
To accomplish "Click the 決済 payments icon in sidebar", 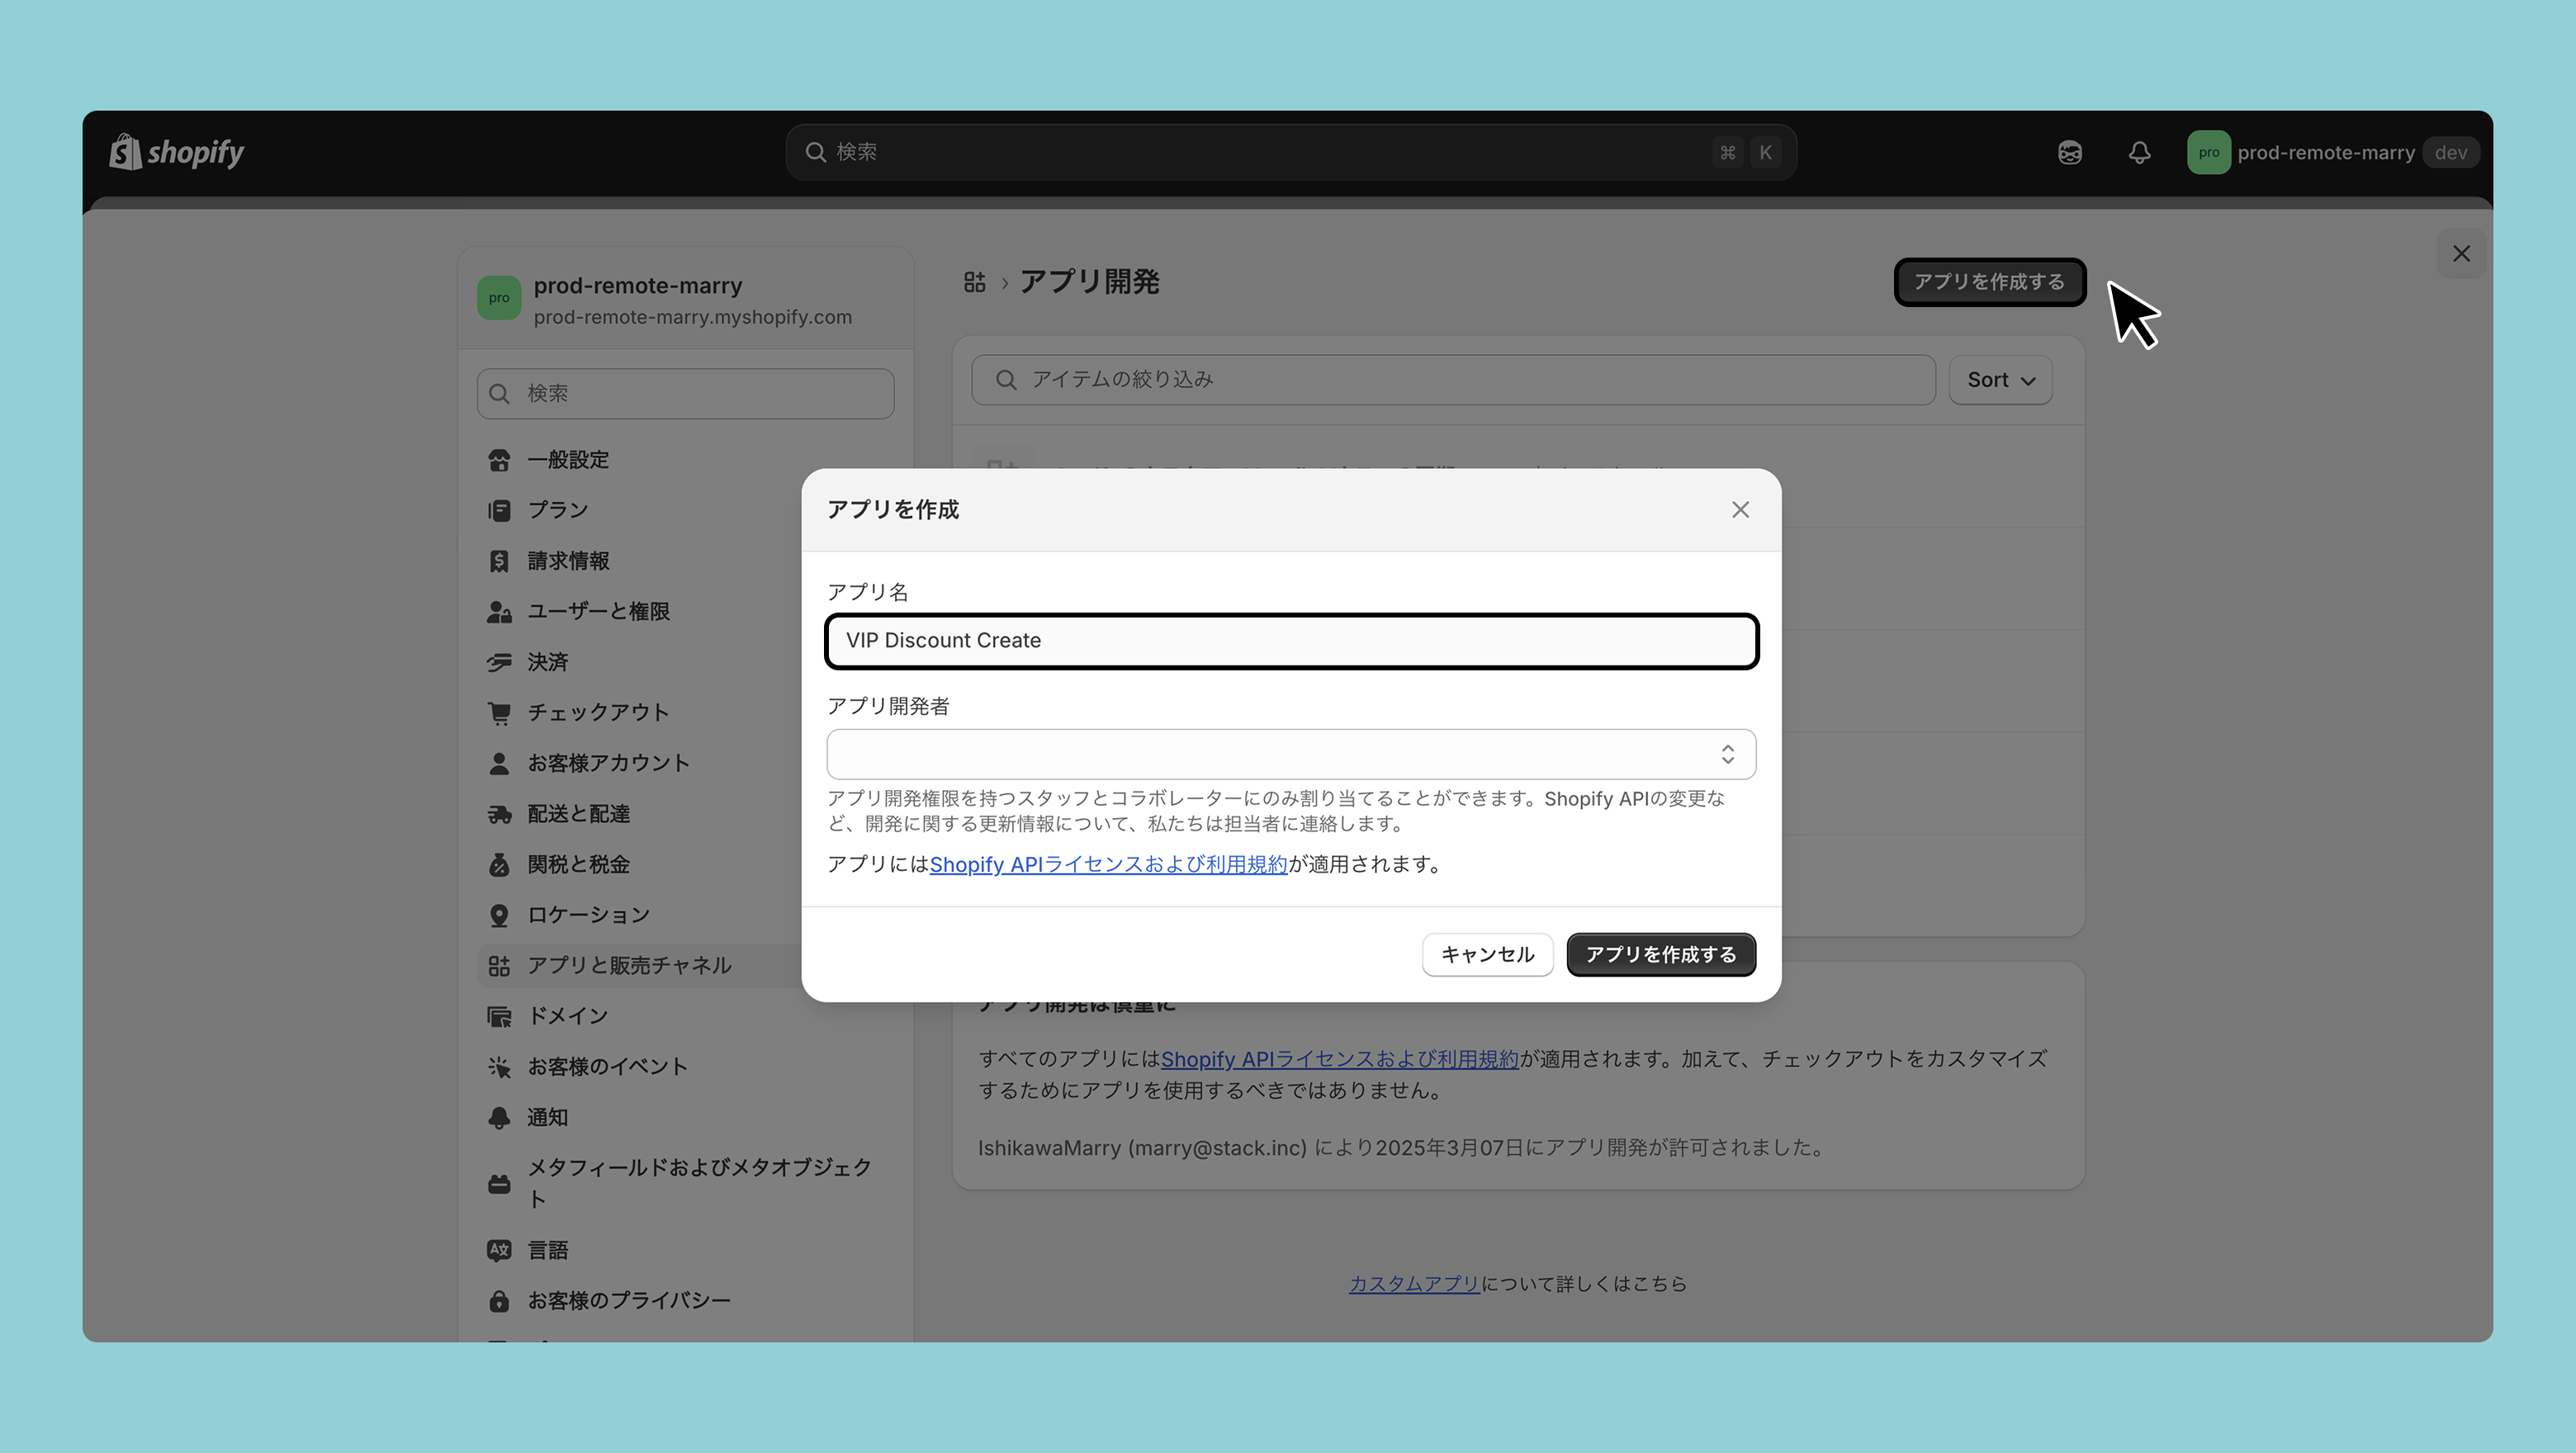I will pyautogui.click(x=499, y=662).
